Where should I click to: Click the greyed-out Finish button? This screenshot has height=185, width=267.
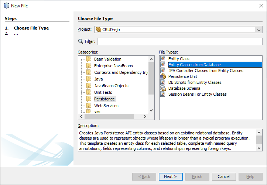[x=197, y=177]
